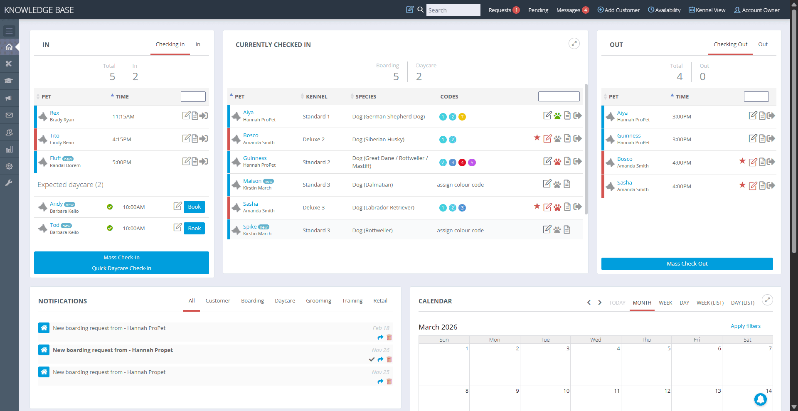Click the document icon on Bosco's Deluxe 2 row
Viewport: 798px width, 411px height.
[x=567, y=139]
